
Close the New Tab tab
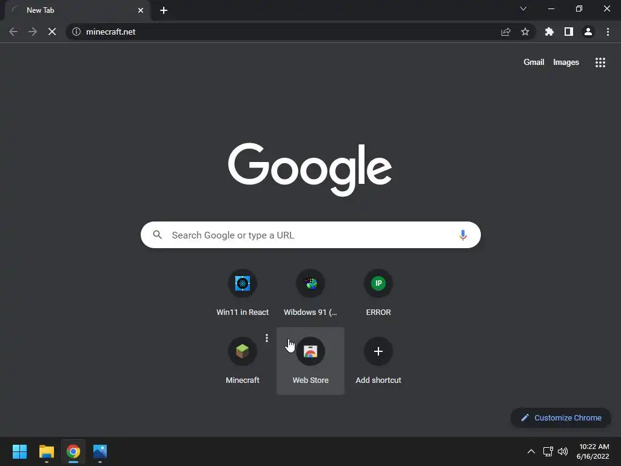point(141,10)
